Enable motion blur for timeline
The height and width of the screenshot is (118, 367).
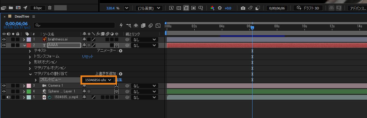(x=151, y=25)
